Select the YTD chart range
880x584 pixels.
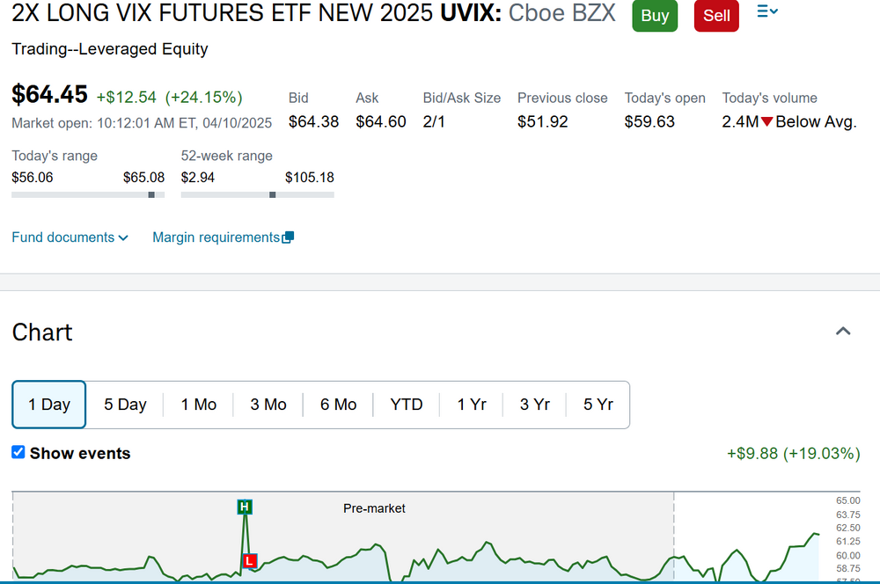pyautogui.click(x=407, y=405)
